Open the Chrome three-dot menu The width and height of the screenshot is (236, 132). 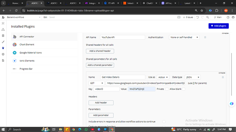click(x=232, y=11)
